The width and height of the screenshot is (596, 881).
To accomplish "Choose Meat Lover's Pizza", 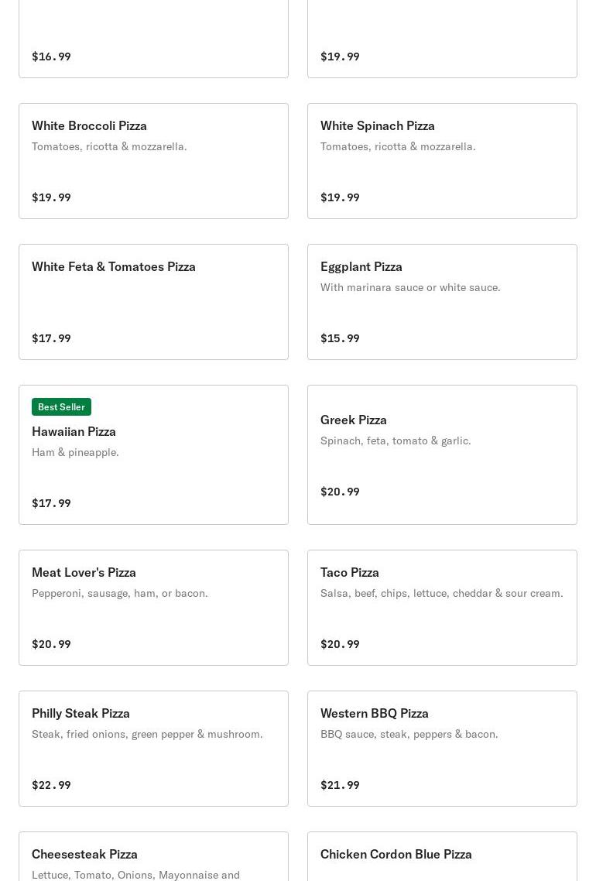I will pos(153,608).
